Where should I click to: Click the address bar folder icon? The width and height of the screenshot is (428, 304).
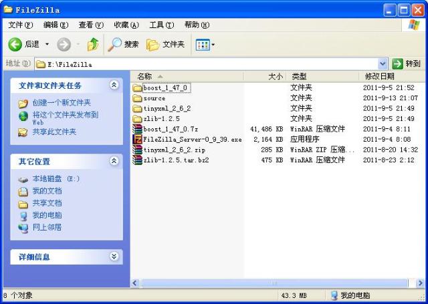click(41, 64)
